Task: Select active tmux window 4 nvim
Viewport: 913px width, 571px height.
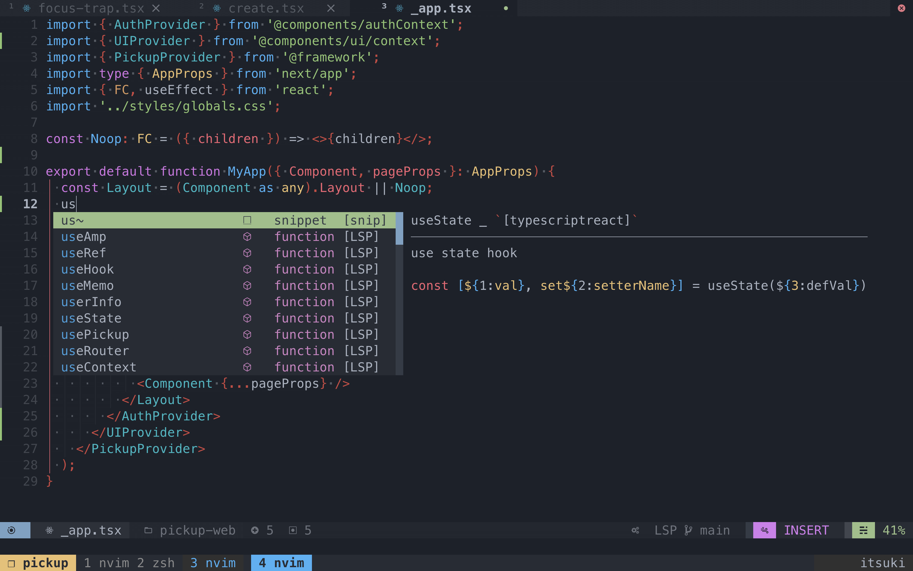Action: [282, 563]
